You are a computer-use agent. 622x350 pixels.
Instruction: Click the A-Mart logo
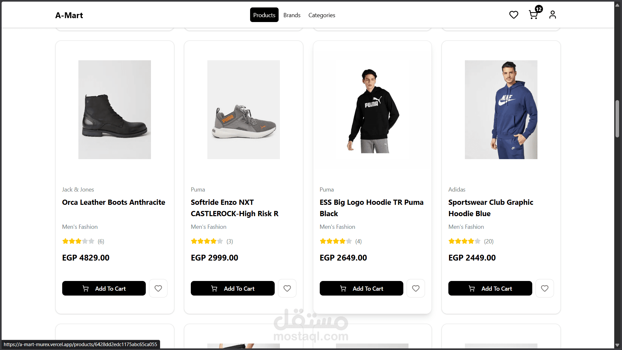point(69,15)
